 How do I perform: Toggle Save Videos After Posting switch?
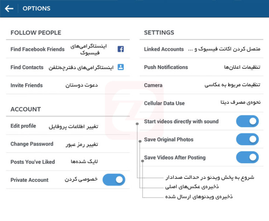click(x=247, y=157)
